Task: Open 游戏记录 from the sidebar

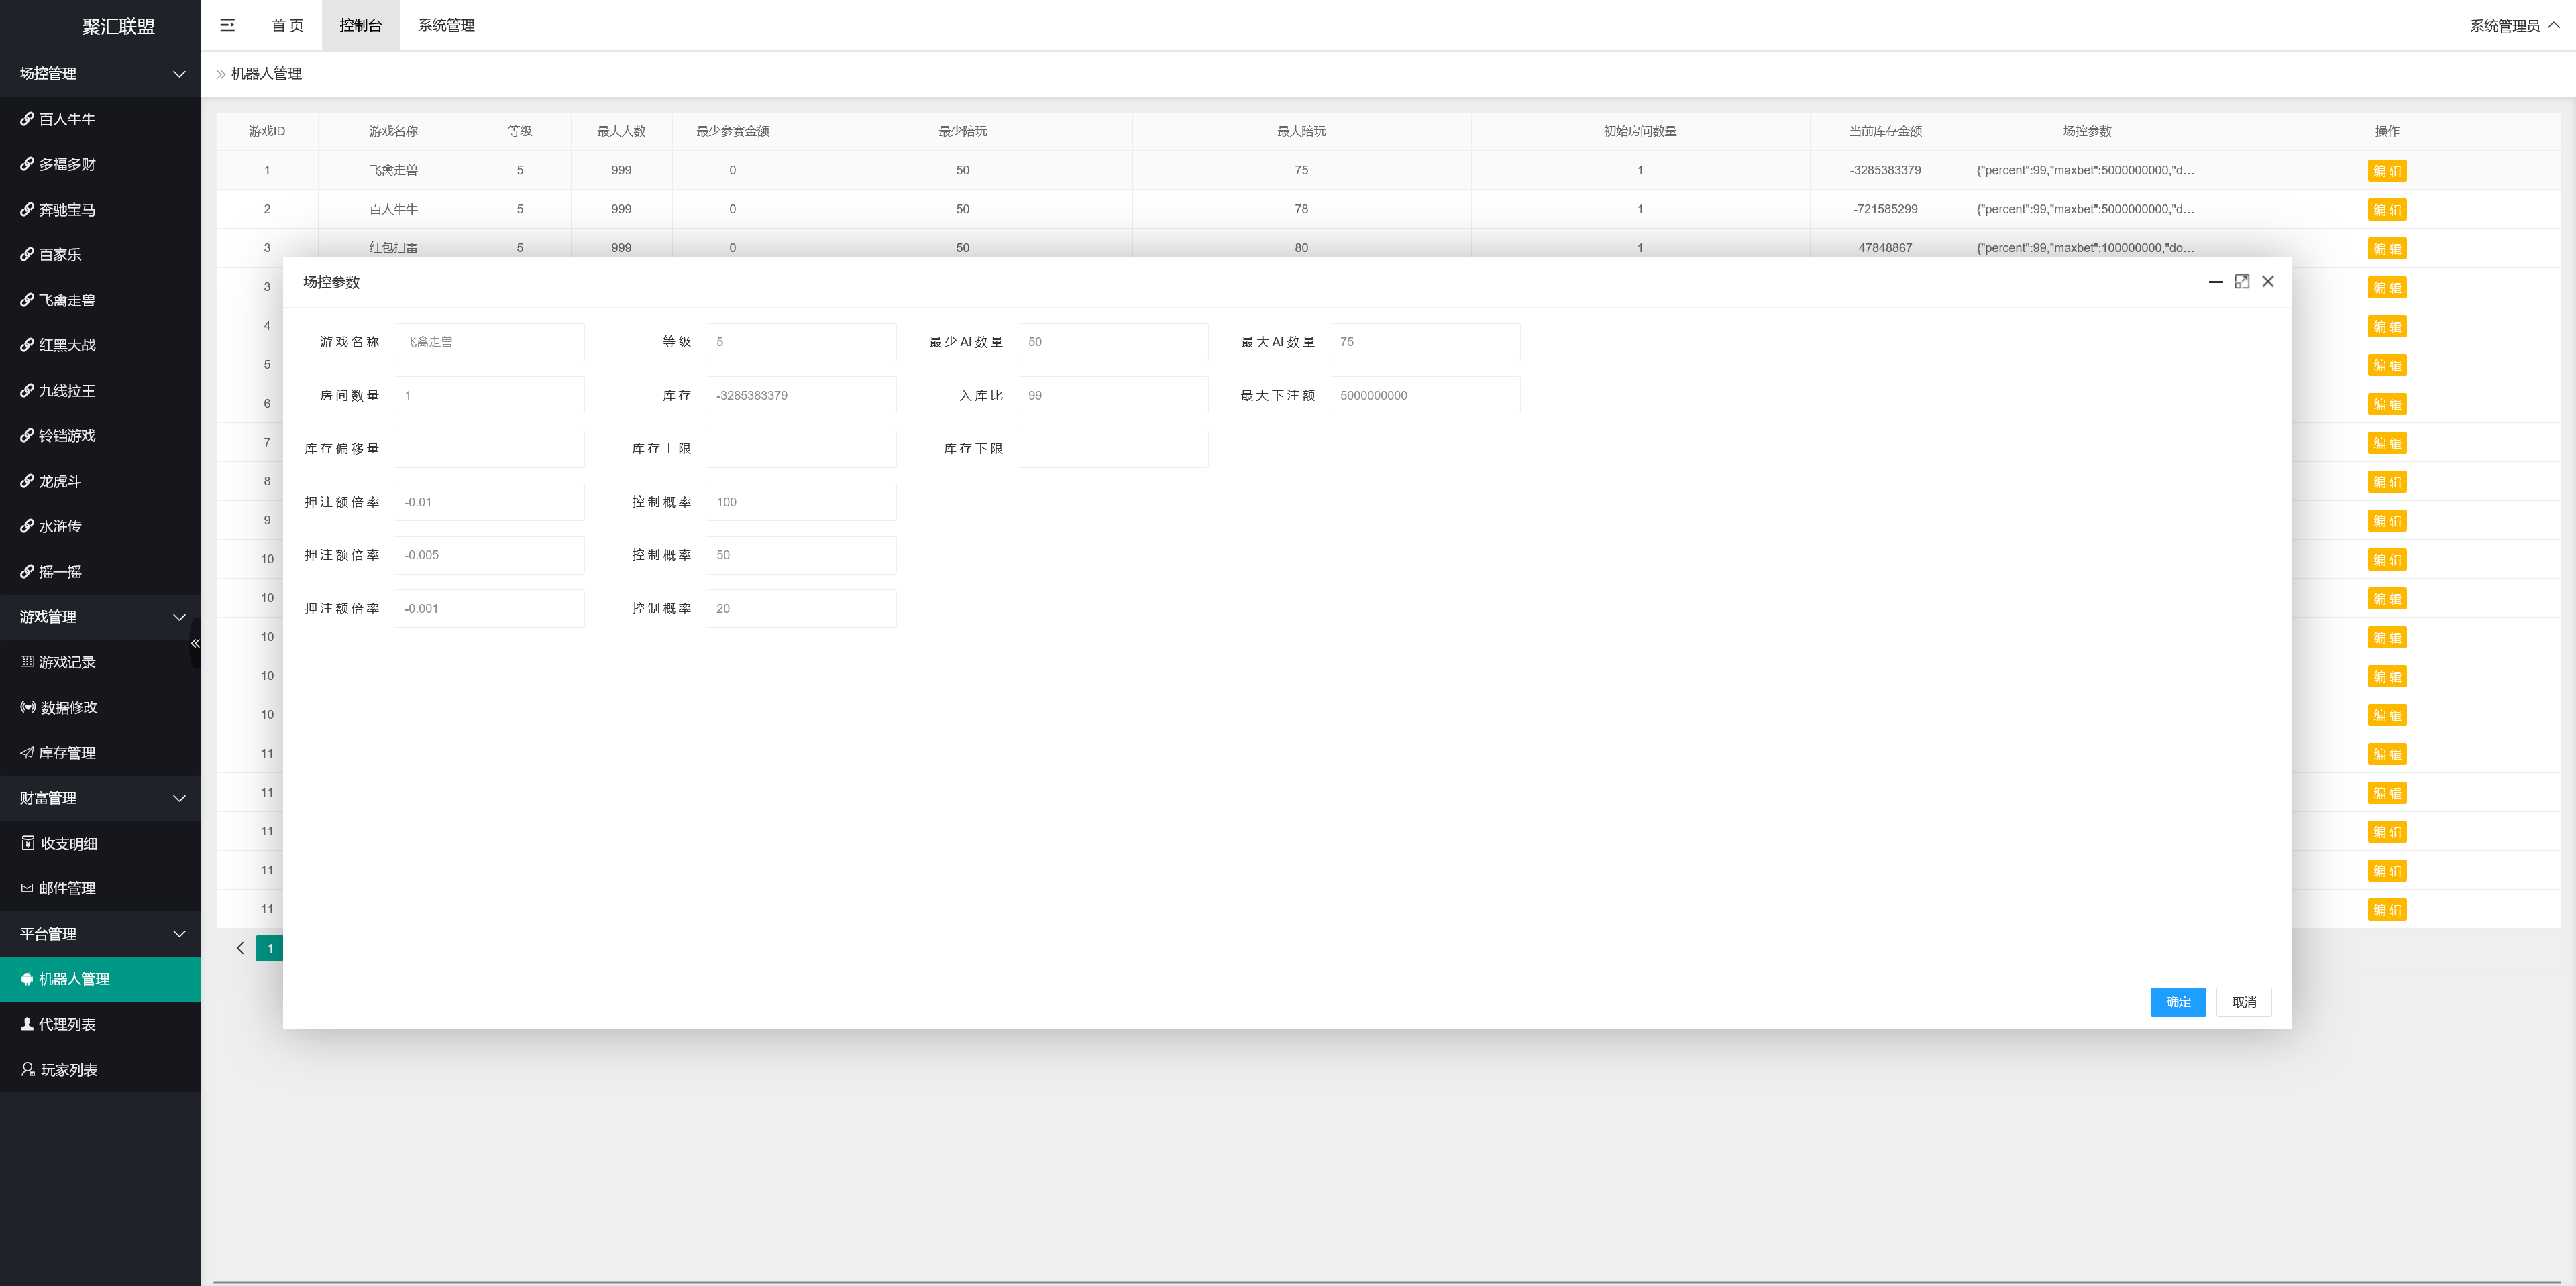Action: pos(66,662)
